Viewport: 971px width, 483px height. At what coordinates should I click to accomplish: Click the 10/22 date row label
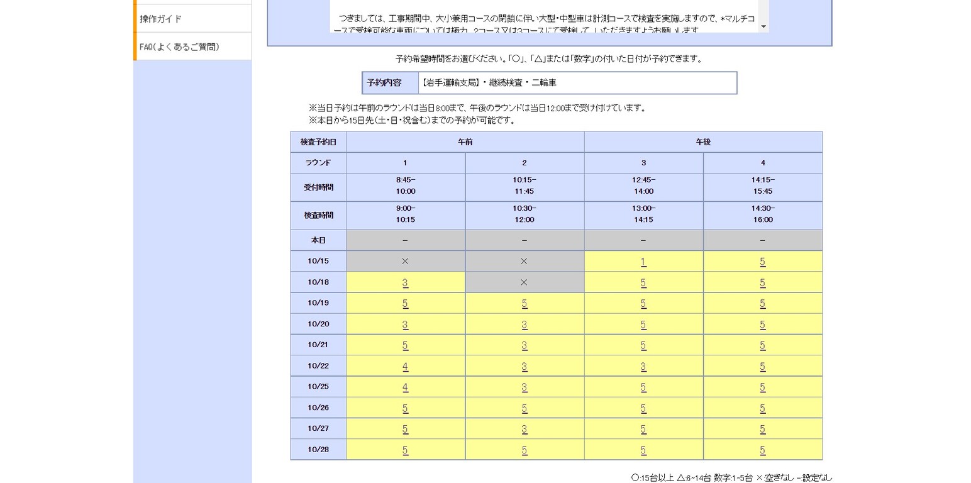click(x=318, y=366)
